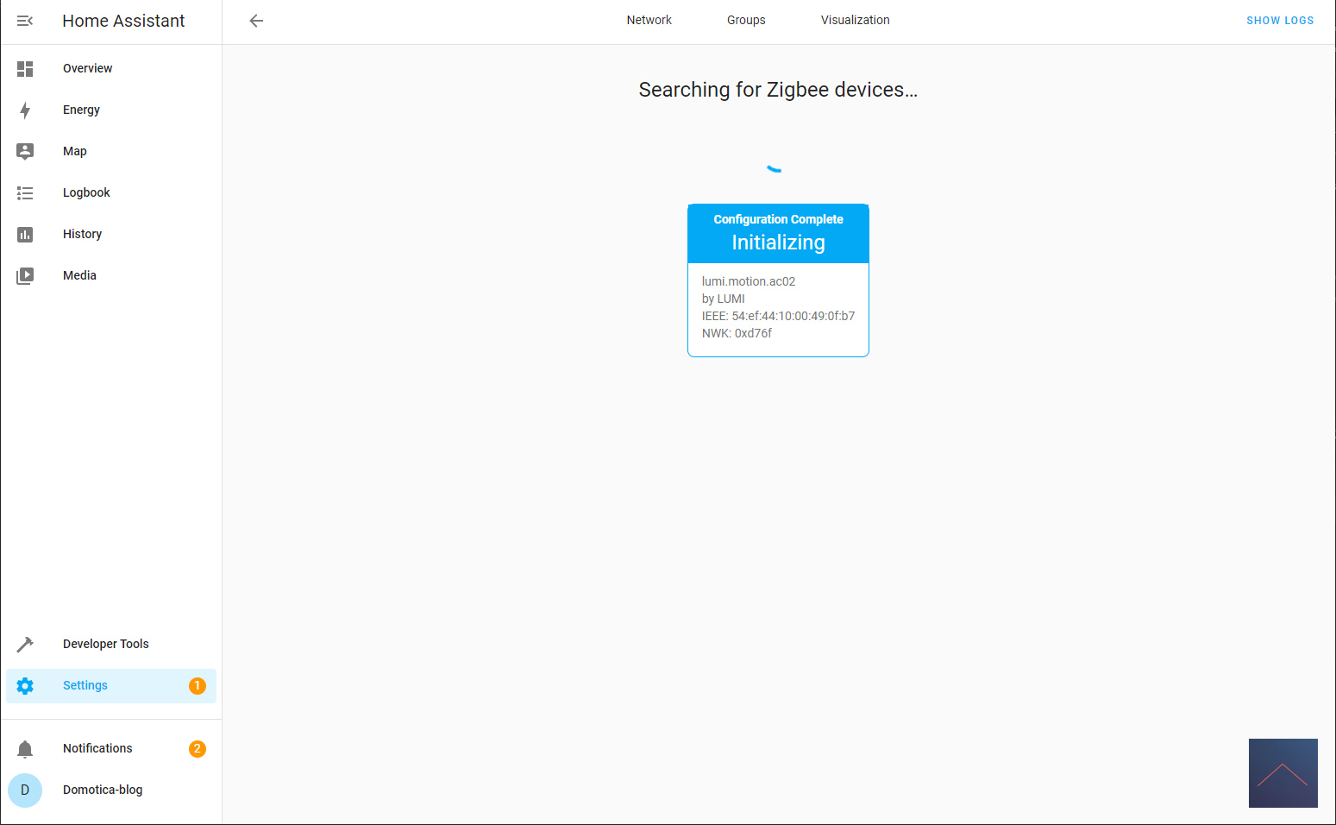1336x825 pixels.
Task: Click the Settings gear icon
Action: tap(25, 685)
